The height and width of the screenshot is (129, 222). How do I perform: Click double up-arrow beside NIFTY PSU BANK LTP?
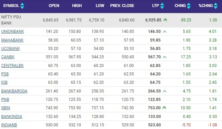tap(165, 20)
